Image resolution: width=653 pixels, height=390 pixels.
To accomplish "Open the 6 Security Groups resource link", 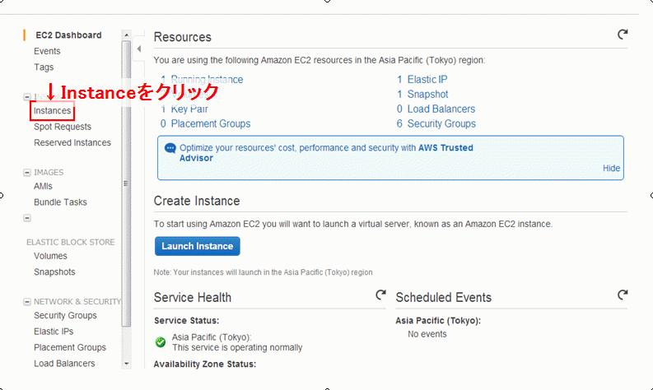I will tap(436, 124).
